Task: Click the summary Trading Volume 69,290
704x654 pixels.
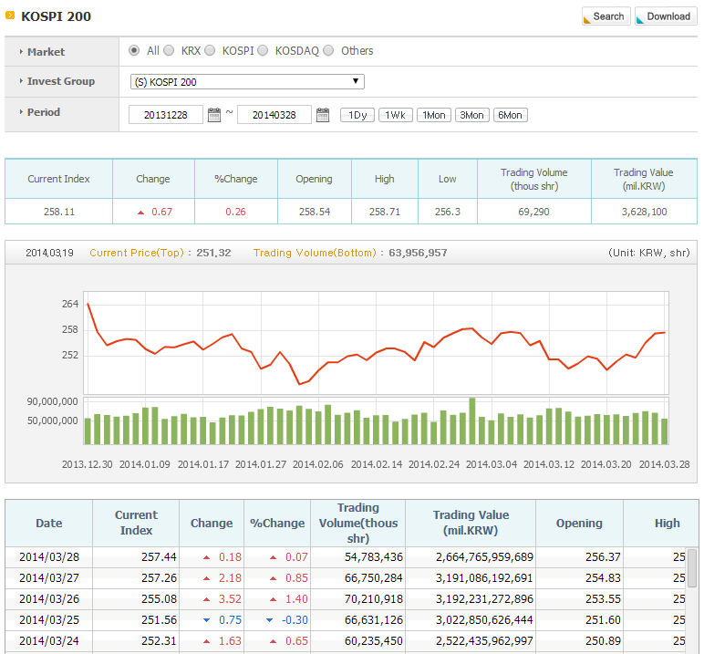Action: pos(533,212)
